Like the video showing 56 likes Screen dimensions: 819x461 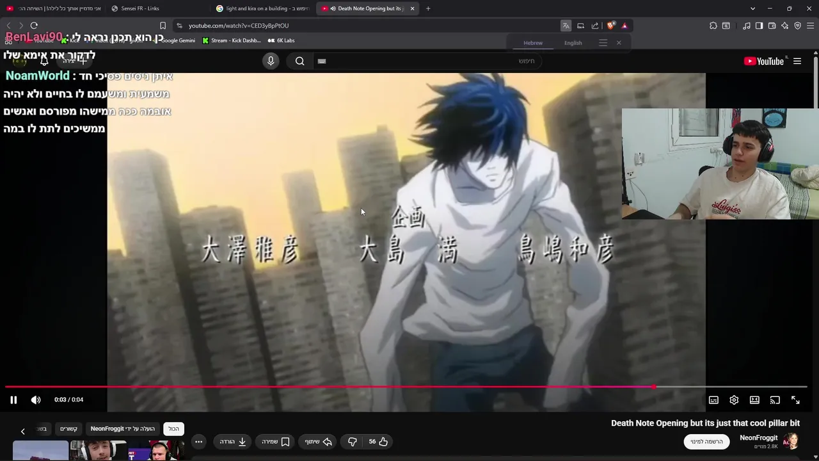click(x=378, y=442)
